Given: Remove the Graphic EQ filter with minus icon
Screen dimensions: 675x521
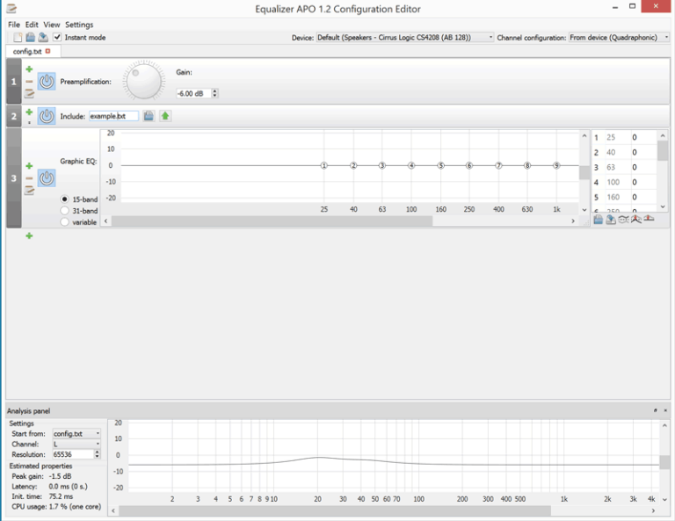Looking at the screenshot, I should pyautogui.click(x=29, y=178).
